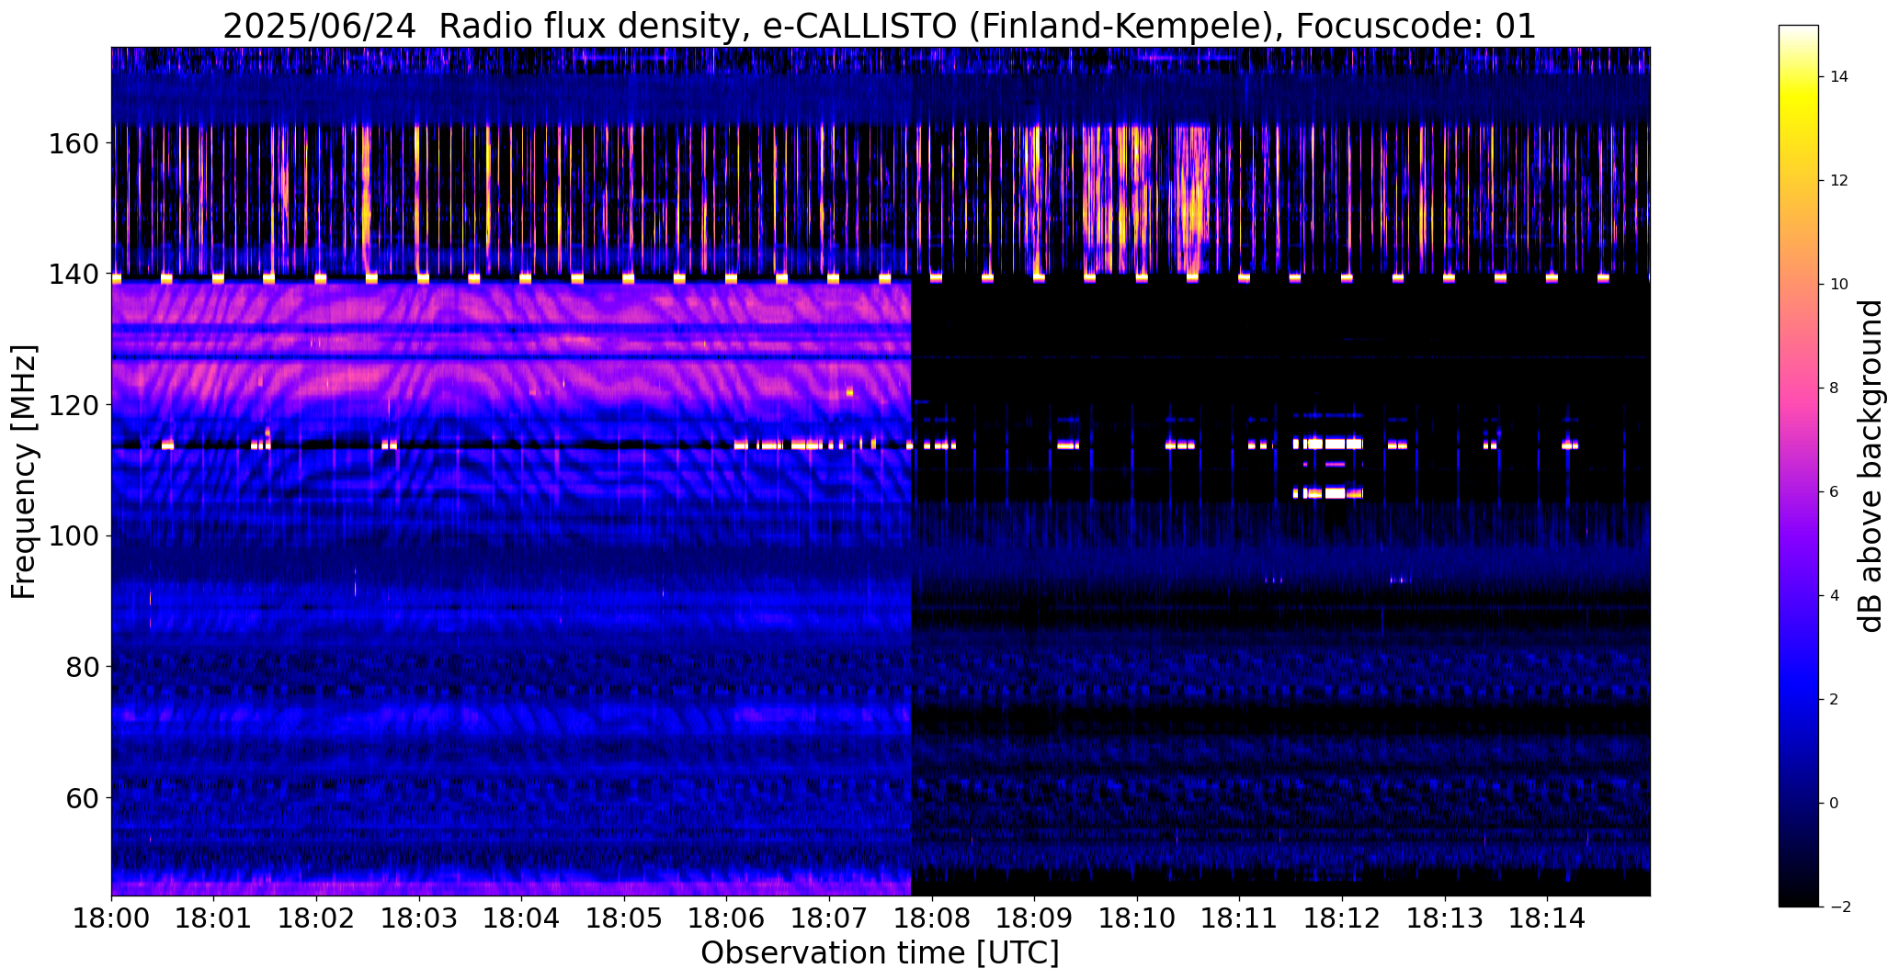Click the 18:10 time tick label
The width and height of the screenshot is (1899, 980).
(x=1137, y=918)
